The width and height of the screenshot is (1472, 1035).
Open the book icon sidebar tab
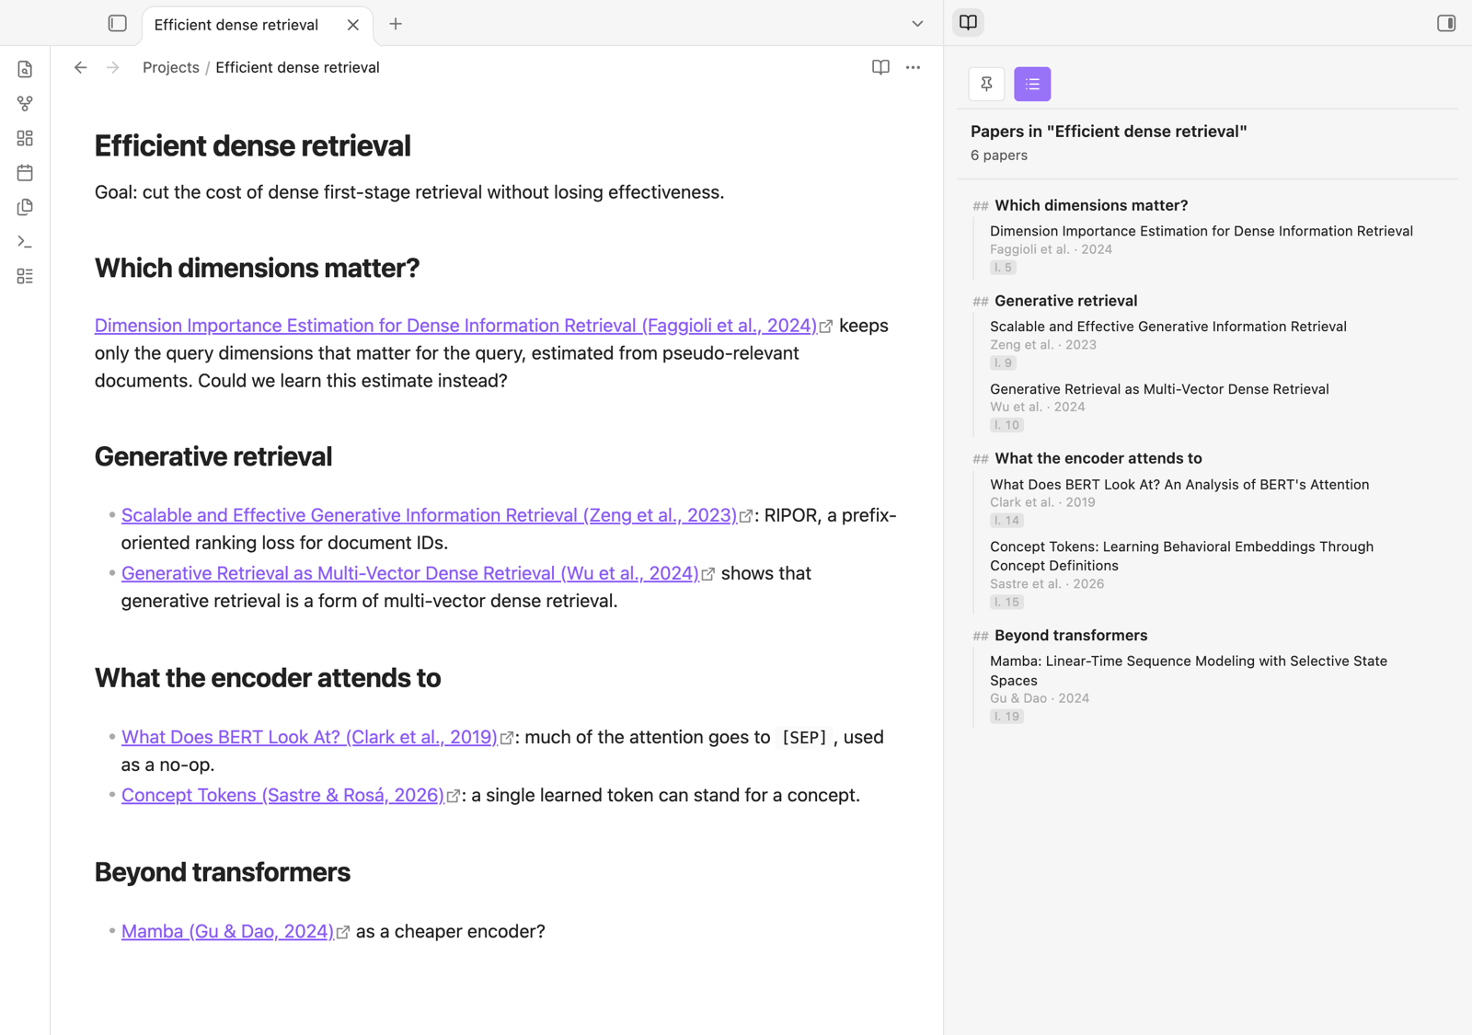click(x=968, y=23)
